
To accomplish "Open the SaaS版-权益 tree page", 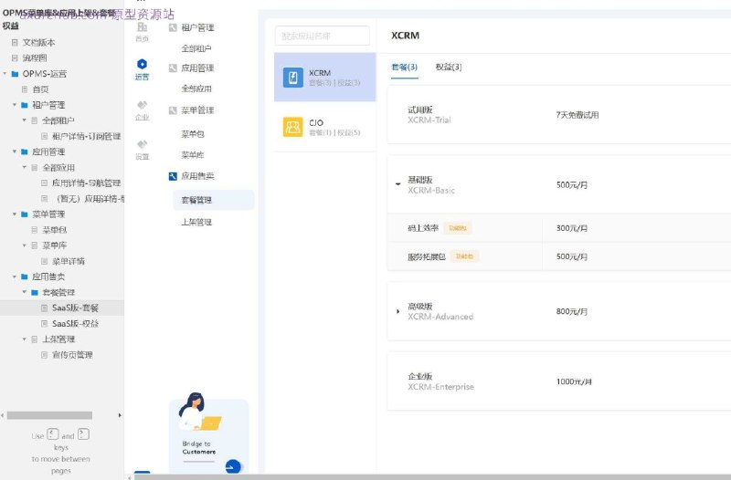I will [x=75, y=324].
